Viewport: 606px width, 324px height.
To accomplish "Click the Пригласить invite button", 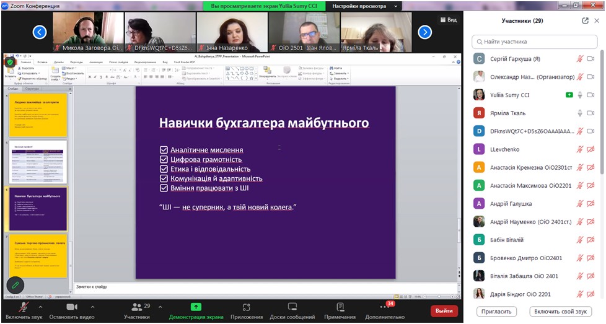I will 496,311.
